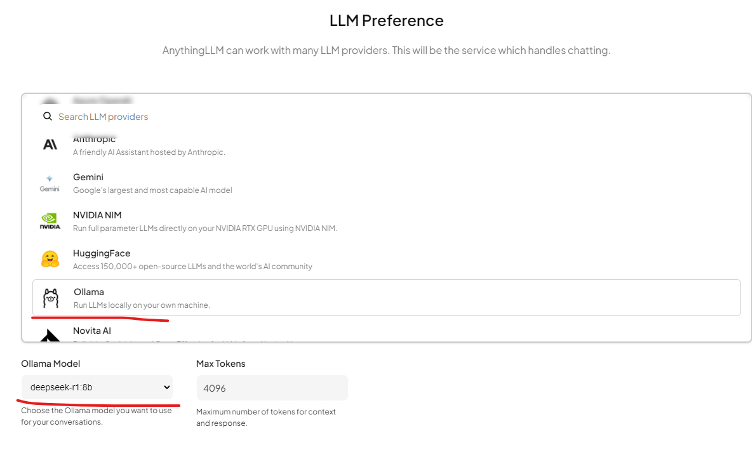Select the HuggingFace provider name

coord(102,253)
